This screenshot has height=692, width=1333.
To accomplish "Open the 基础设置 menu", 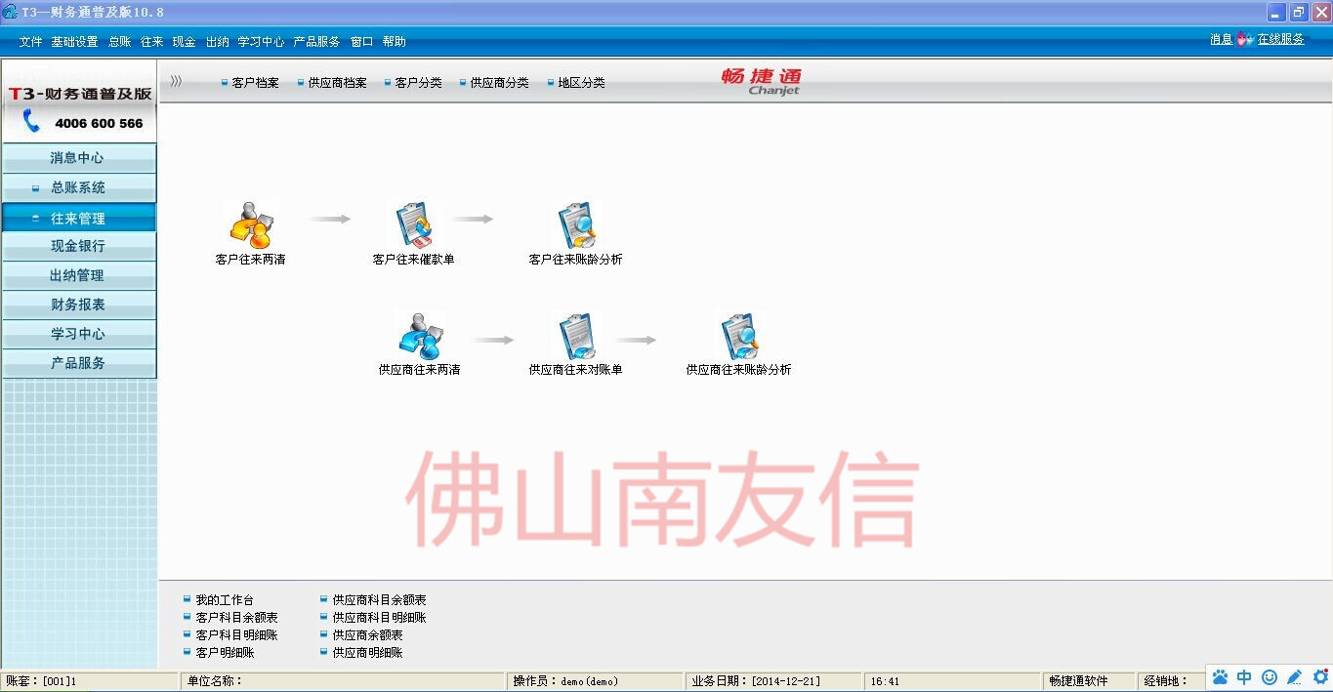I will tap(75, 42).
